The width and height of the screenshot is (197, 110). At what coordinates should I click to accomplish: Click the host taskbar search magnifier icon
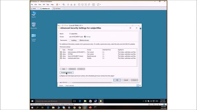[37, 108]
